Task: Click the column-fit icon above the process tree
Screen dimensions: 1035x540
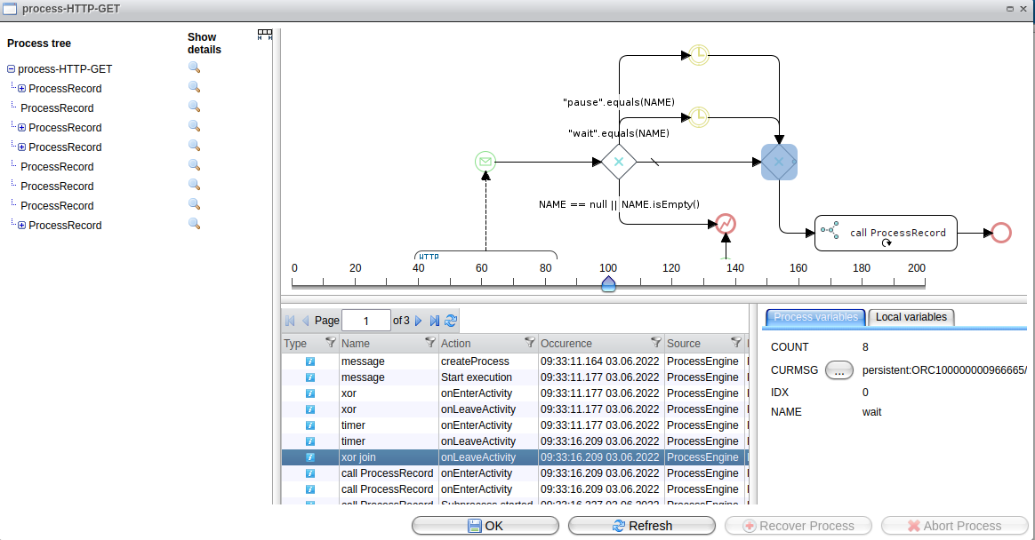Action: click(265, 35)
